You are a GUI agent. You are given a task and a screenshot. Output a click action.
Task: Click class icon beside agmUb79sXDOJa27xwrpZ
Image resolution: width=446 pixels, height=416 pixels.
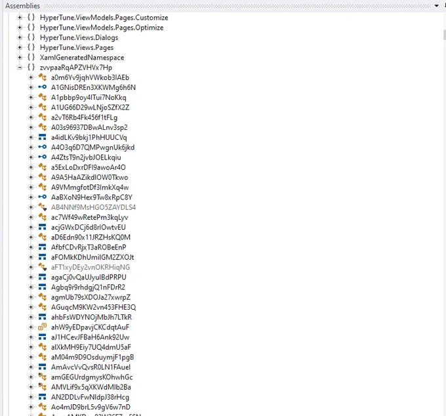click(42, 297)
